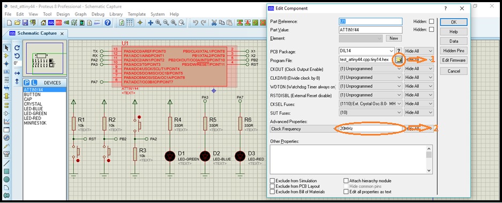Mirror horizontally using the X-flip arrows
This screenshot has width=502, height=203.
[x=17, y=73]
